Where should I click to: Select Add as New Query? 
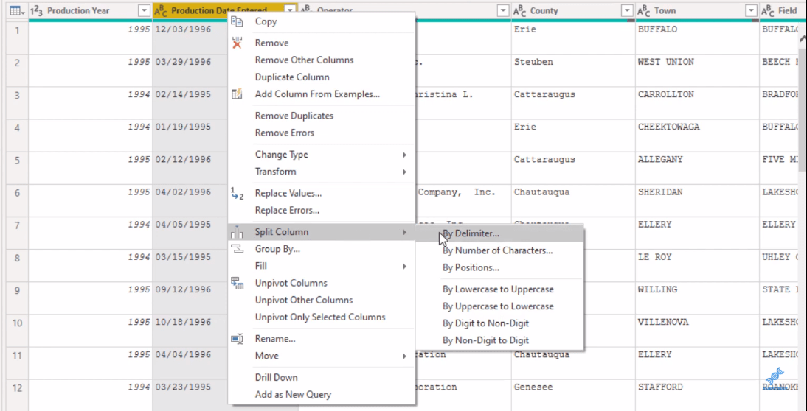click(322, 395)
